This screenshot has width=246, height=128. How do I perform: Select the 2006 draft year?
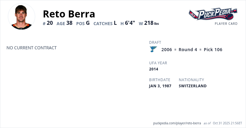167,50
